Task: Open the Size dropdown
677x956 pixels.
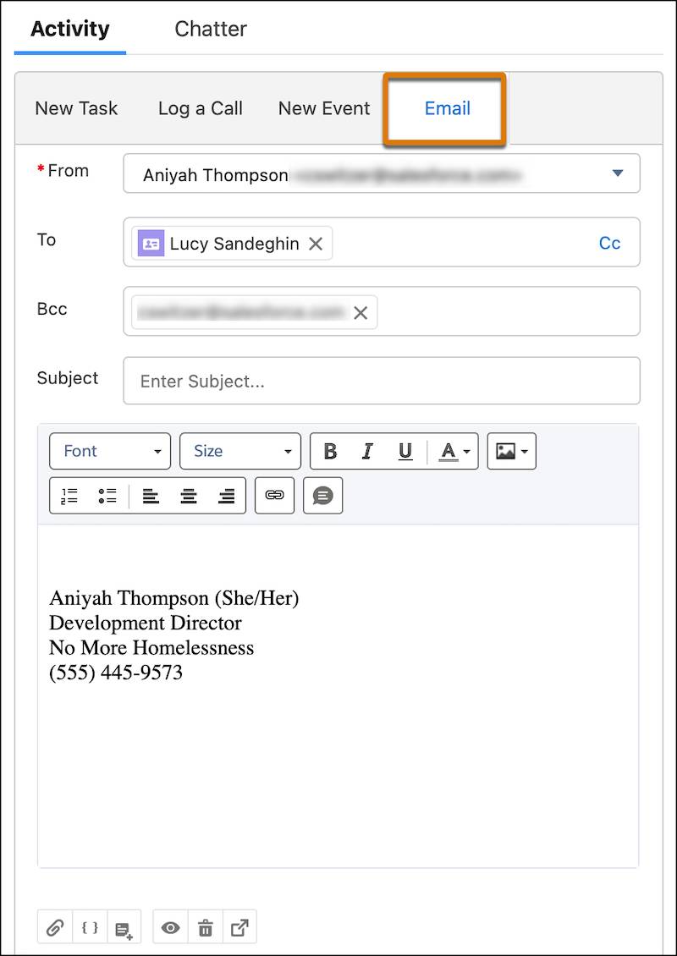Action: coord(240,451)
